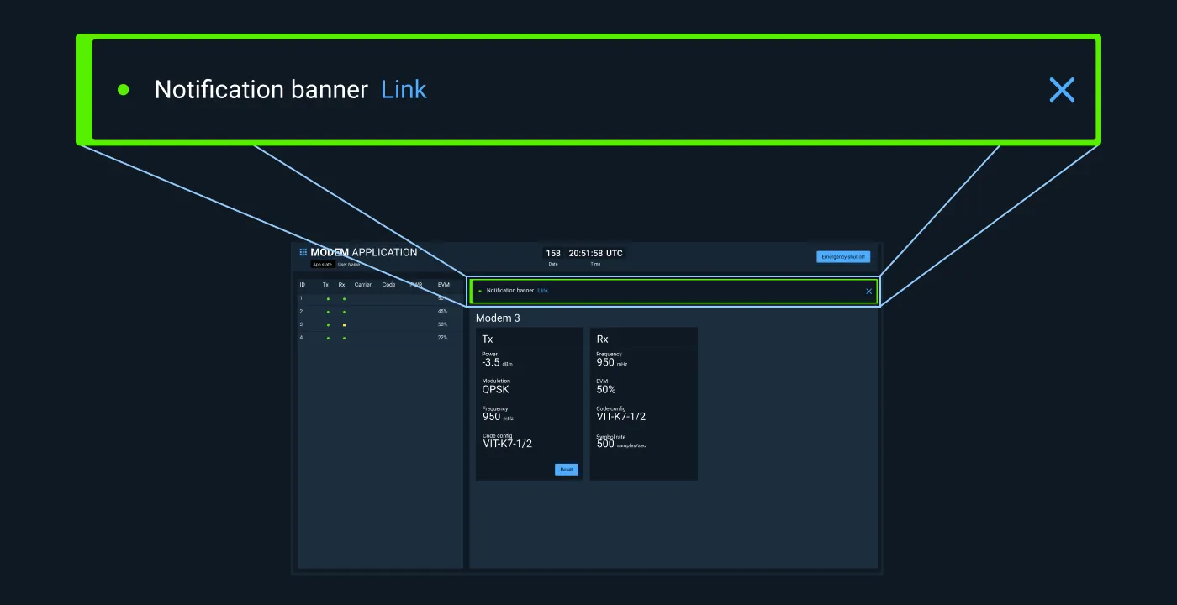Sort table by the EVM column header
Viewport: 1177px width, 605px height.
point(443,285)
